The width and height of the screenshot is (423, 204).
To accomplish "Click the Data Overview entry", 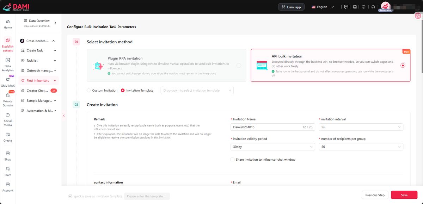I will (39, 23).
